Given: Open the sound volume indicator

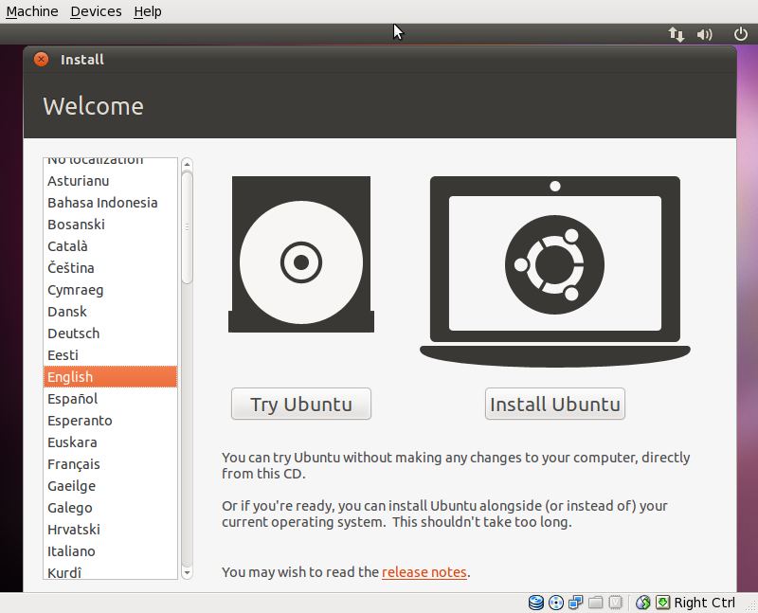Looking at the screenshot, I should click(x=704, y=34).
